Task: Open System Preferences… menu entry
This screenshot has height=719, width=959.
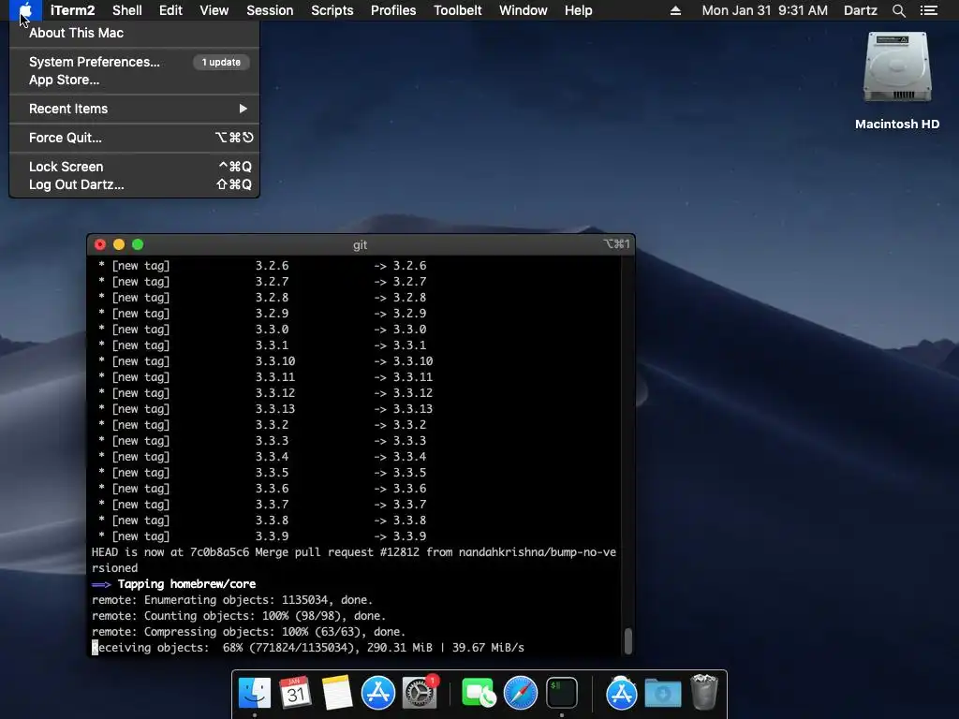Action: (x=135, y=62)
